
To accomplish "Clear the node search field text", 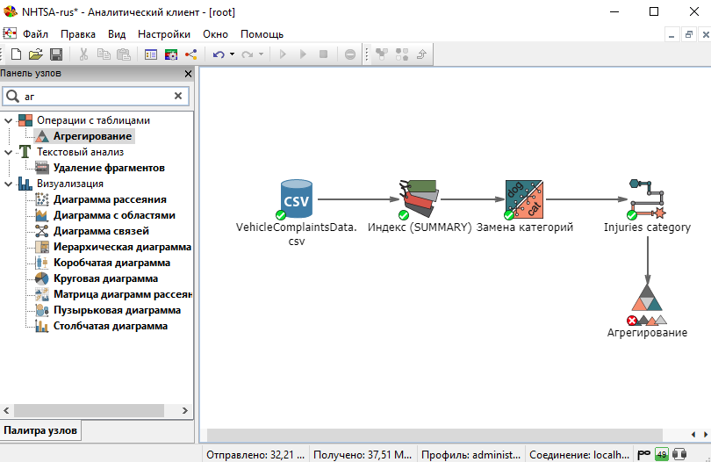I will tap(178, 96).
